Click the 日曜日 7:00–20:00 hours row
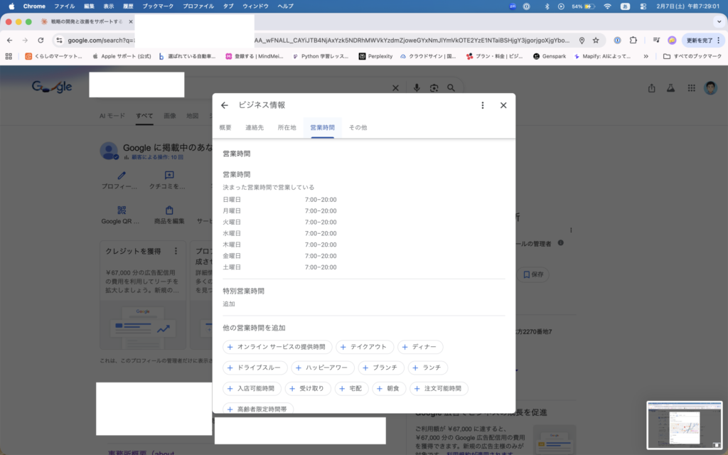The height and width of the screenshot is (455, 728). (x=279, y=200)
